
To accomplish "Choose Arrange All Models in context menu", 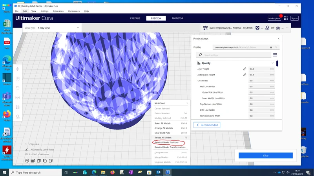I will coord(171,128).
